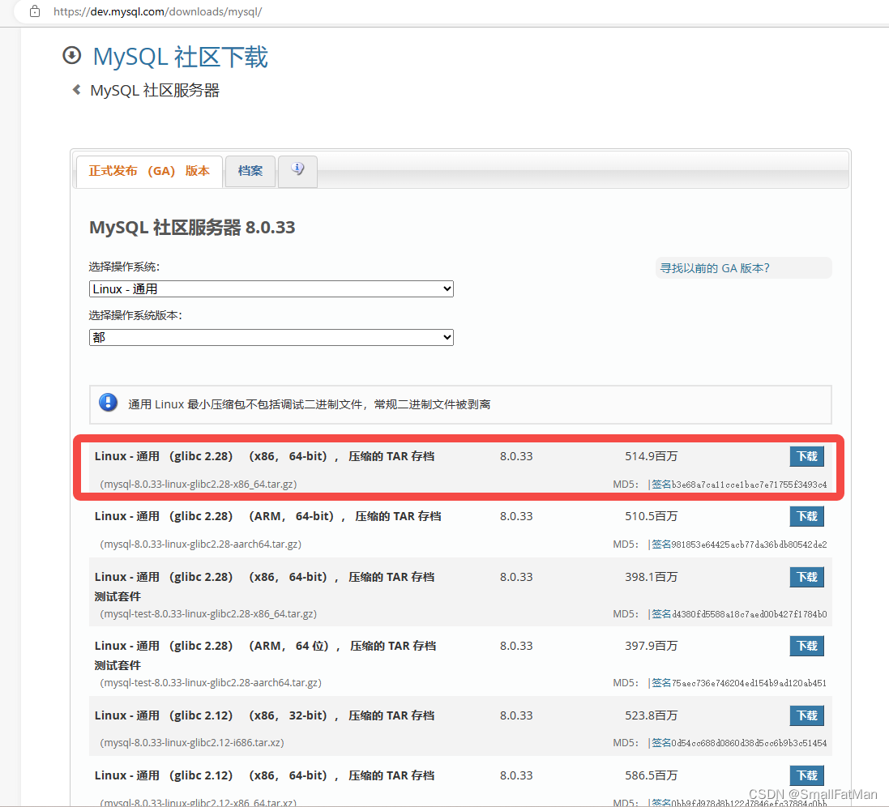Open the Linux - 通用 operating system dropdown
This screenshot has width=889, height=807.
(x=271, y=289)
